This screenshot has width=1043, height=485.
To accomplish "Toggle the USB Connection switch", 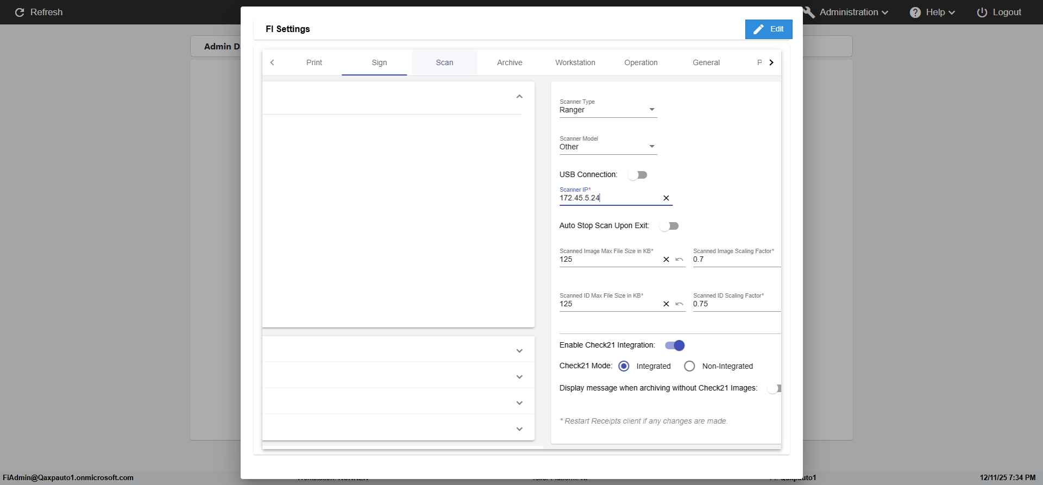I will tap(637, 175).
